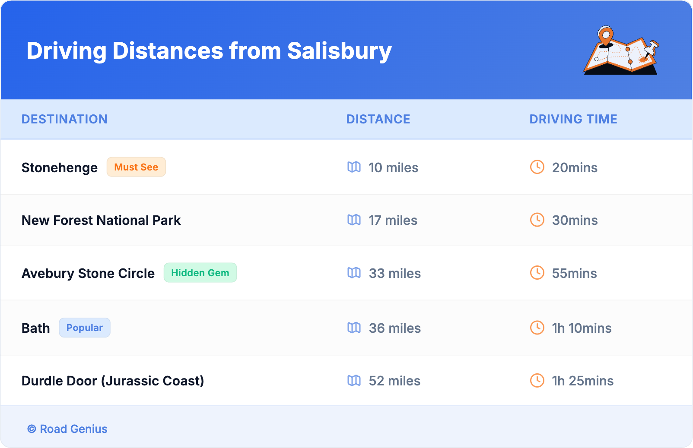Click the map icon beside 52 miles

pos(354,381)
